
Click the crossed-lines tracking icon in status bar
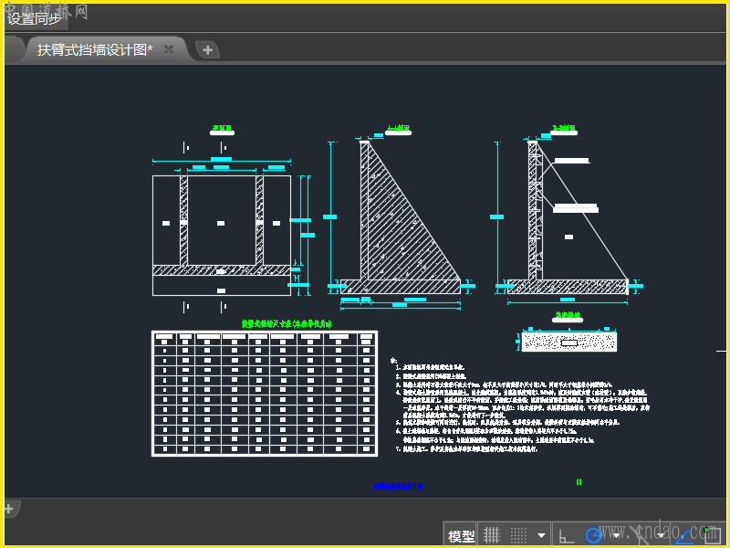click(639, 535)
